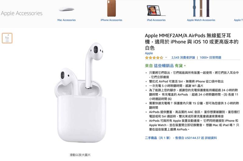This screenshot has width=243, height=161.
Task: Click the brown leather iPhone case image
Action: [x=111, y=8]
